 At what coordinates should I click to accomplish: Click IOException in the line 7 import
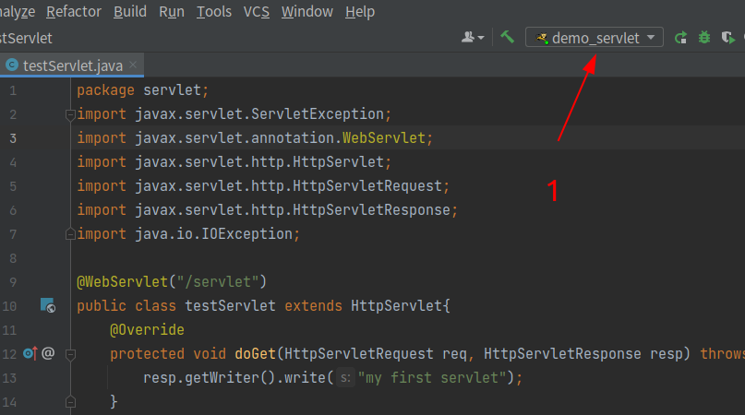(x=247, y=234)
